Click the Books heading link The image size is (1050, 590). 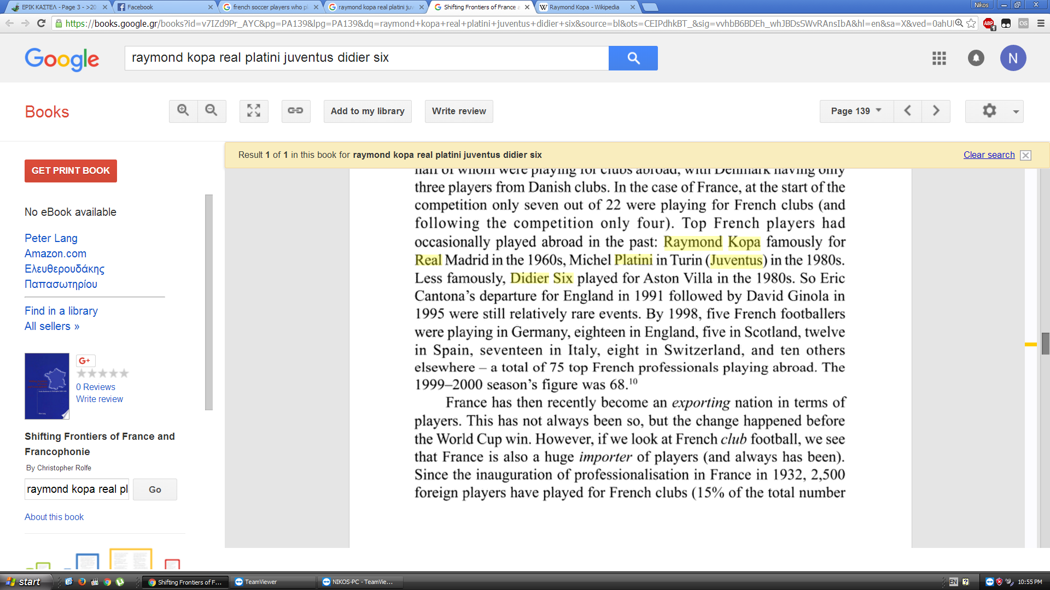coord(47,112)
